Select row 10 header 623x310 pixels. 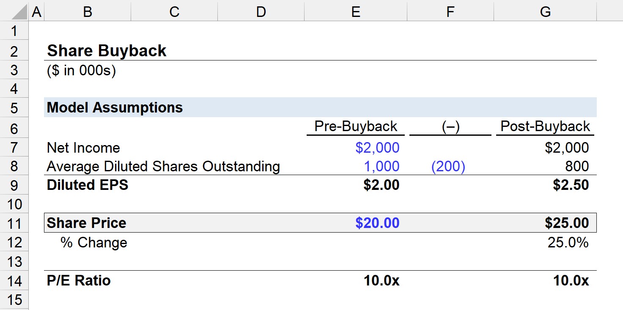[x=14, y=204]
